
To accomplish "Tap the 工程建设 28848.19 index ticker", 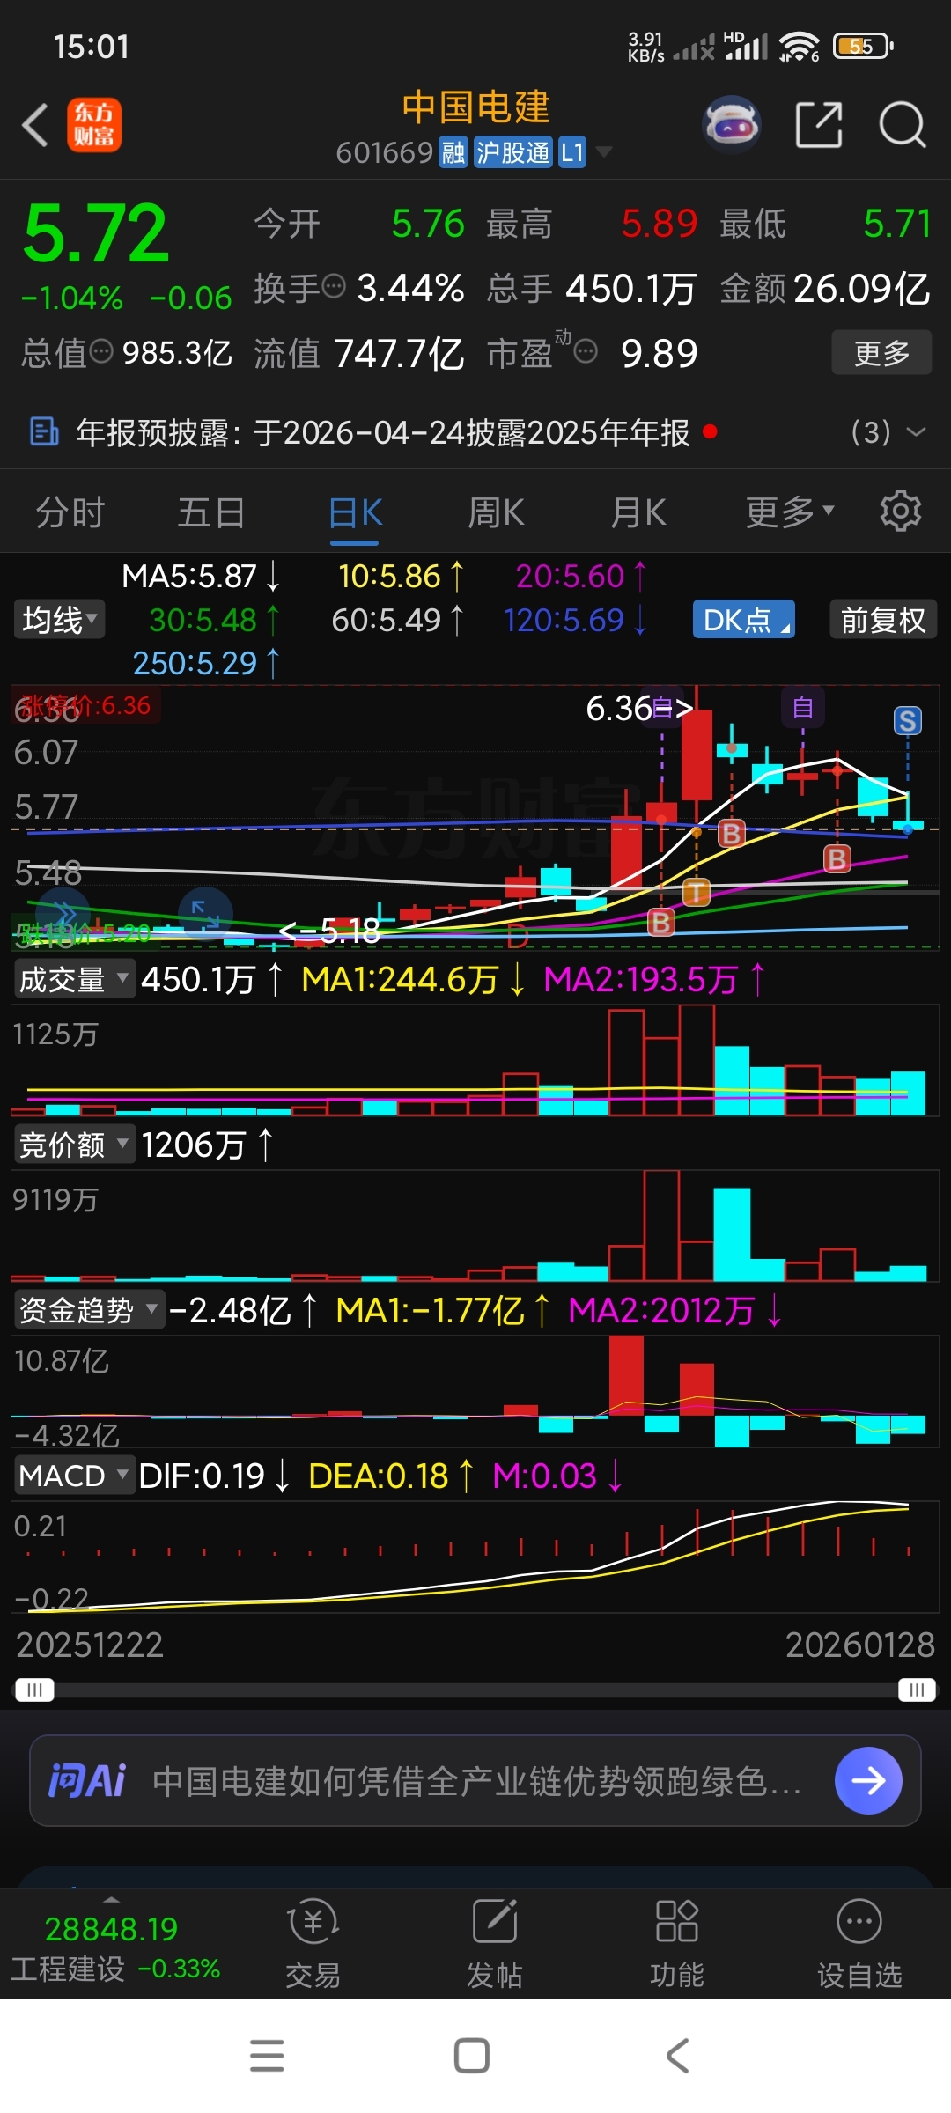I will point(115,1946).
